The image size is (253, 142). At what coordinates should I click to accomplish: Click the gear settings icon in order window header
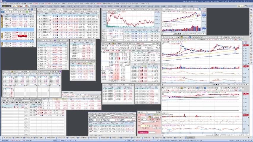tap(160, 112)
